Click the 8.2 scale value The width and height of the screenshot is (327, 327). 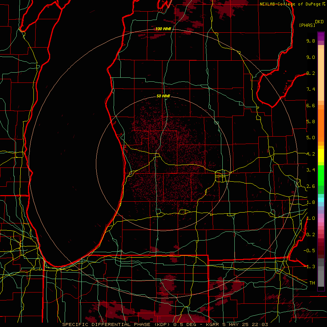pos(311,73)
